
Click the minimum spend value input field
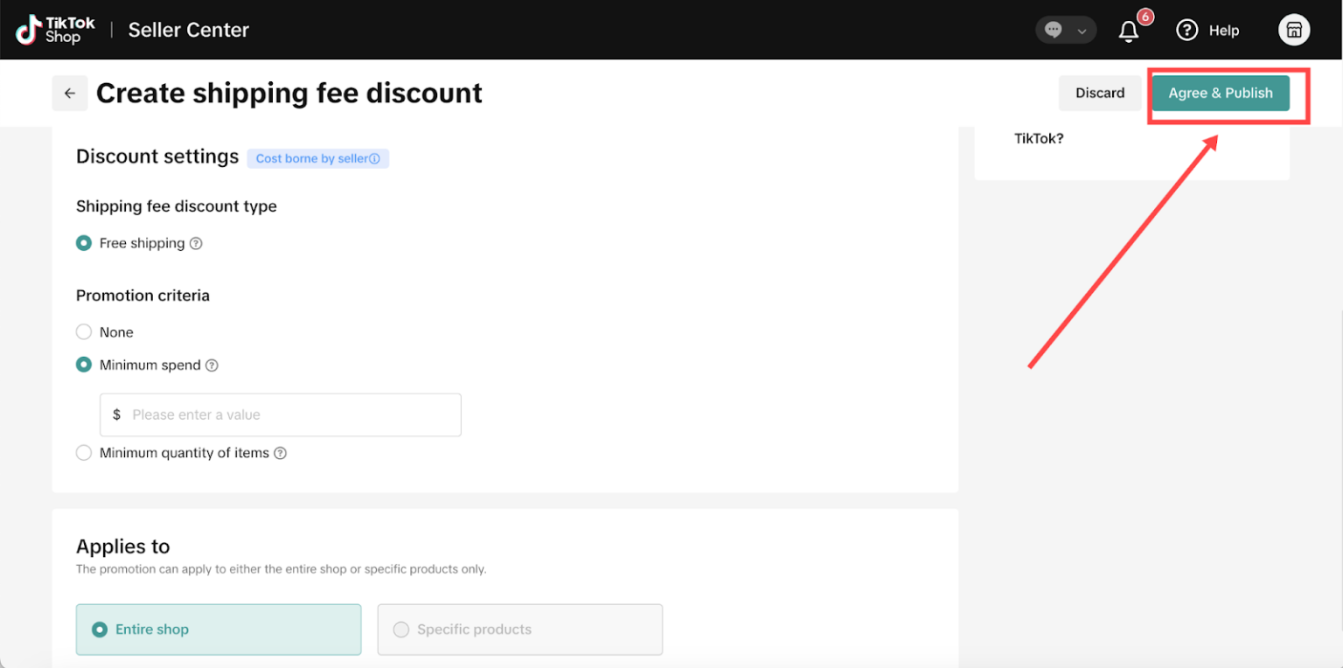280,414
